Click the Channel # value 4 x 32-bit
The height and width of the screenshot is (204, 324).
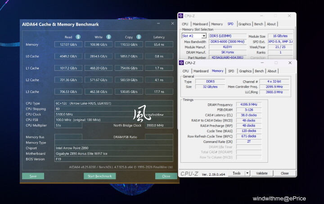274,82
